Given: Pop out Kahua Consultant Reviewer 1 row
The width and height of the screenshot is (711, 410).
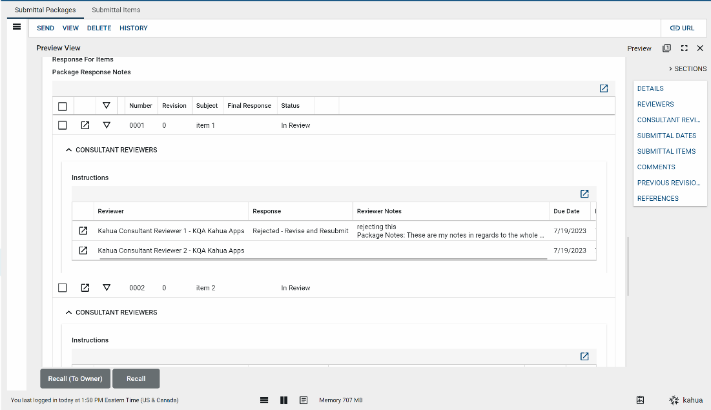Looking at the screenshot, I should (x=83, y=231).
